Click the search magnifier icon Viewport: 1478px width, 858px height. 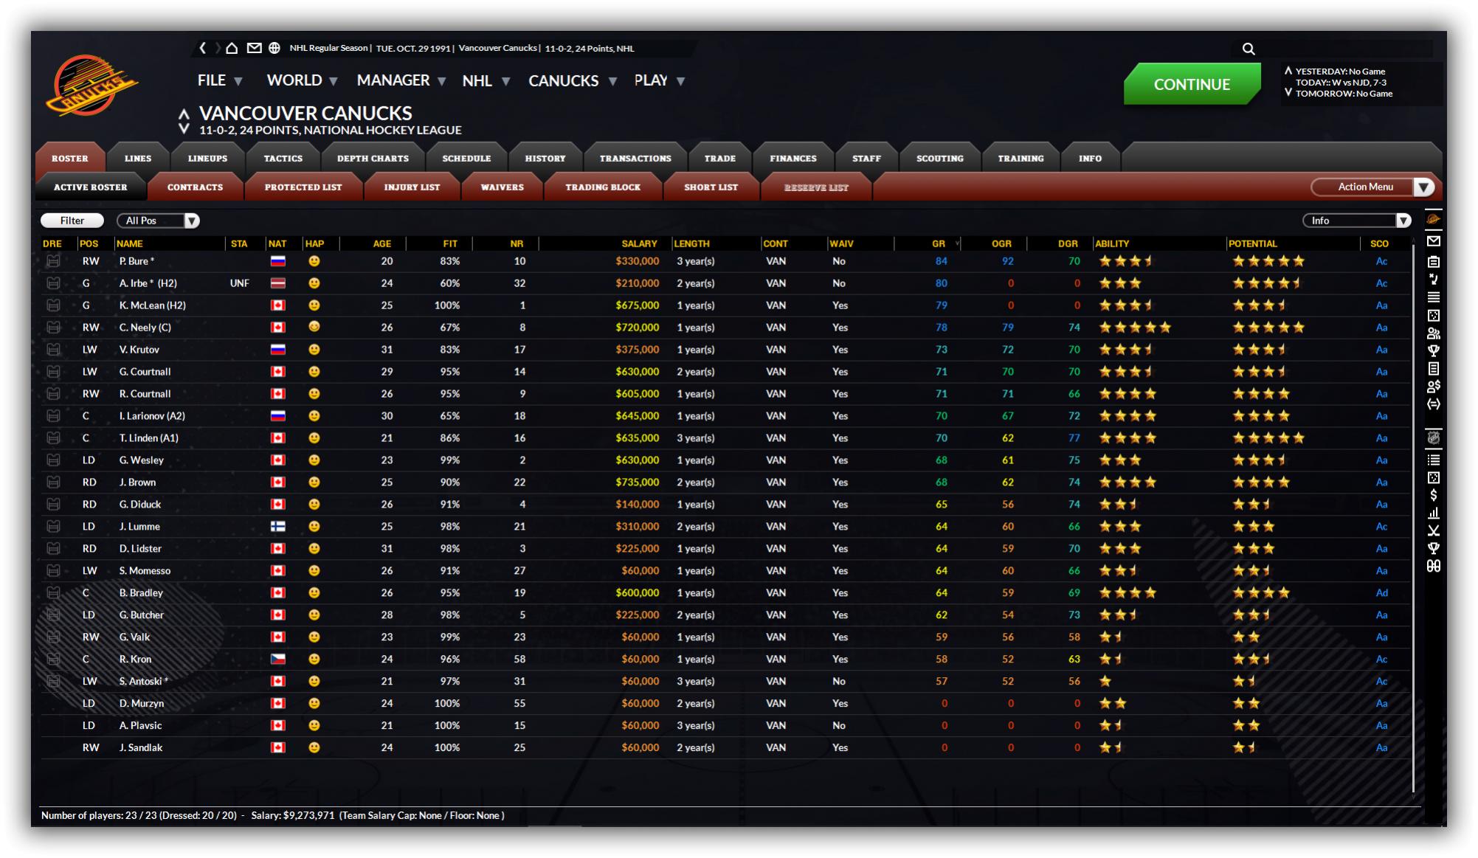[x=1249, y=49]
